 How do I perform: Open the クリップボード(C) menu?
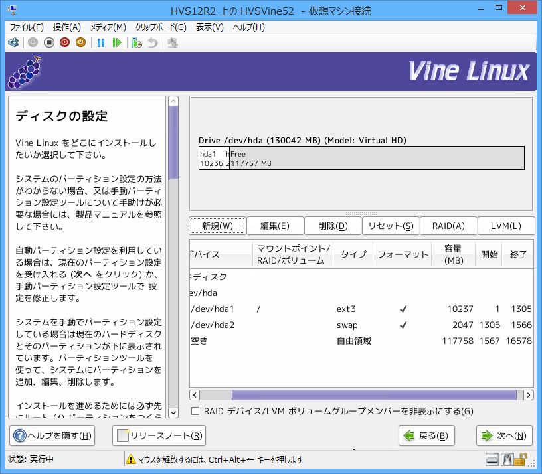pos(161,27)
